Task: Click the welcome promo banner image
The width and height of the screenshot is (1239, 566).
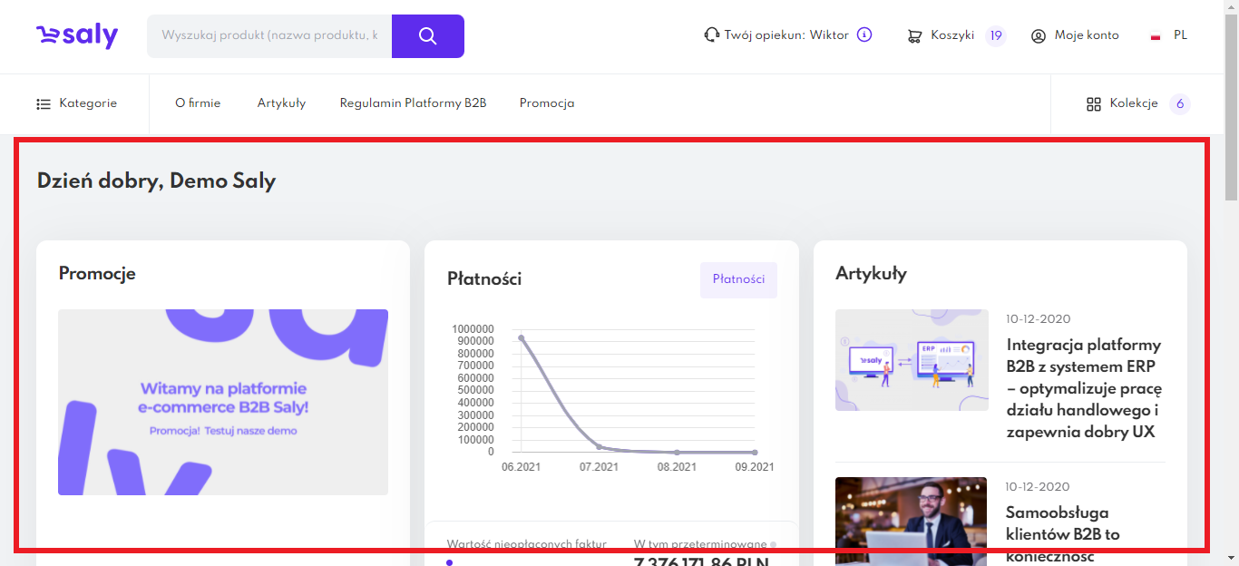Action: [x=223, y=402]
